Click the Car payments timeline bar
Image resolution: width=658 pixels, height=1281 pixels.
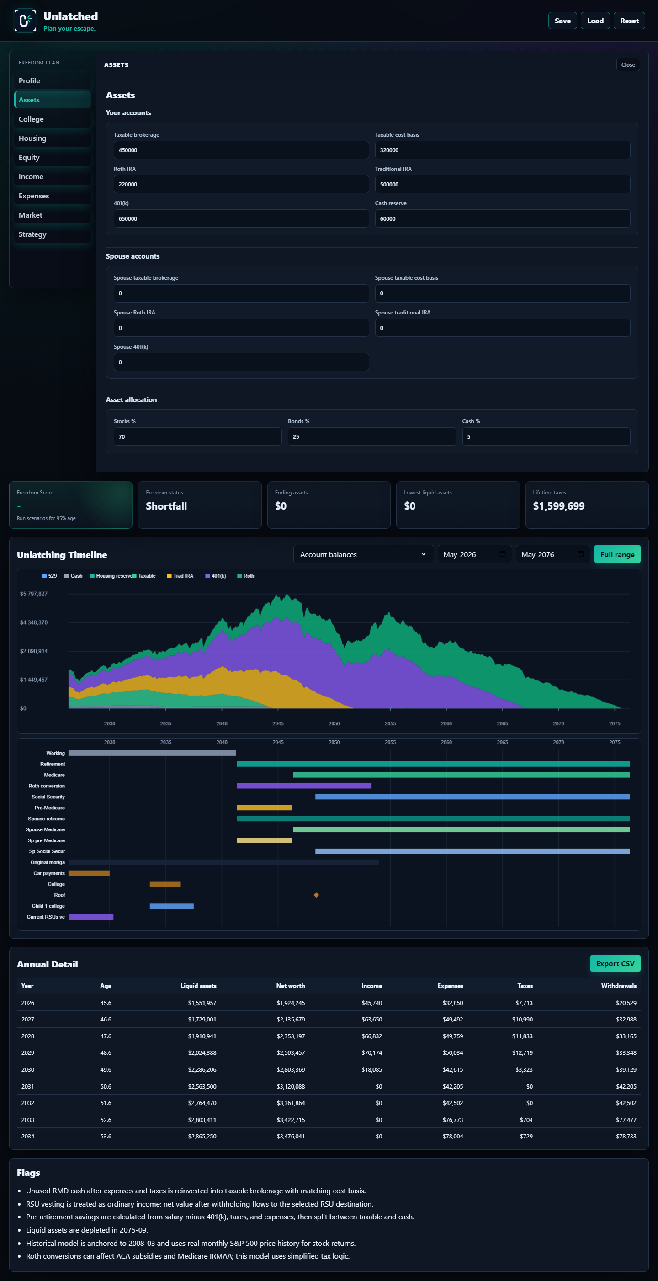pos(89,873)
